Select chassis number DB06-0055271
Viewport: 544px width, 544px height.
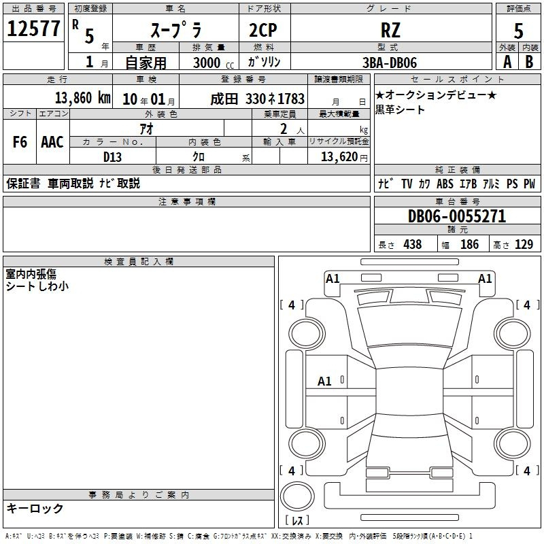click(x=457, y=216)
